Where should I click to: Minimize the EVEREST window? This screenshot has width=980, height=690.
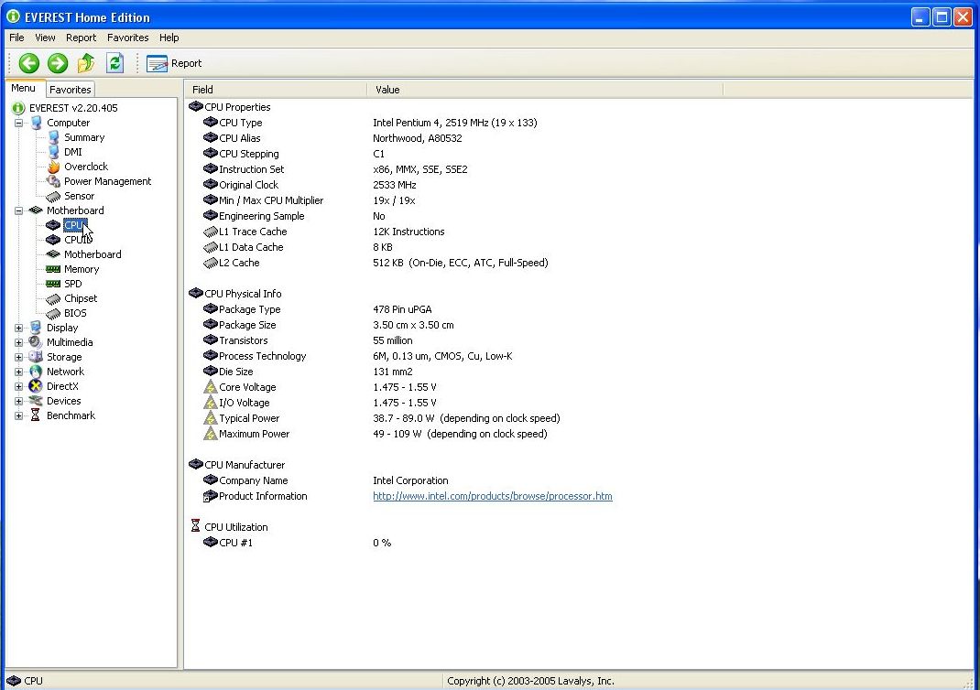coord(920,16)
